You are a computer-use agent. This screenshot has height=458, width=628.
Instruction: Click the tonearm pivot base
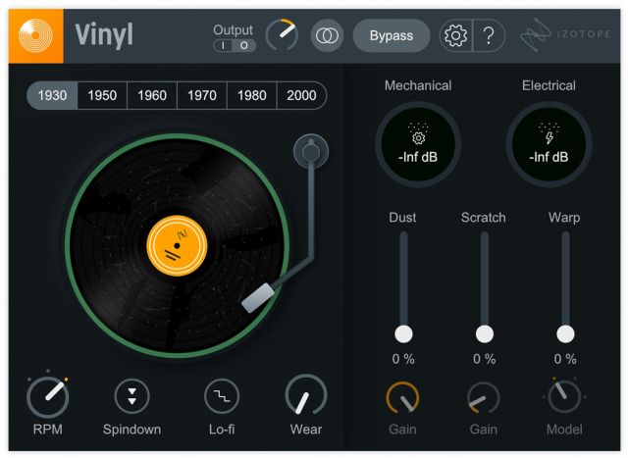[311, 151]
